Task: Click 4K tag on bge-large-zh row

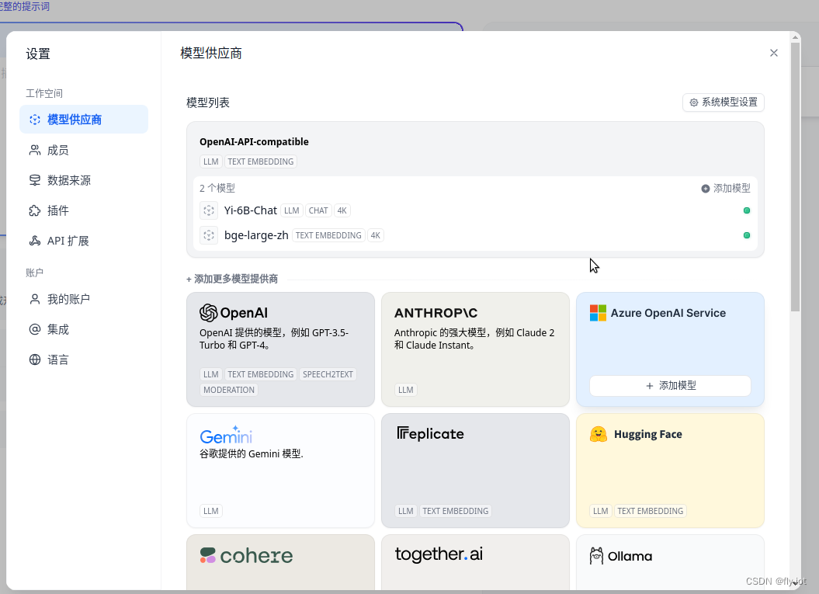Action: point(376,235)
